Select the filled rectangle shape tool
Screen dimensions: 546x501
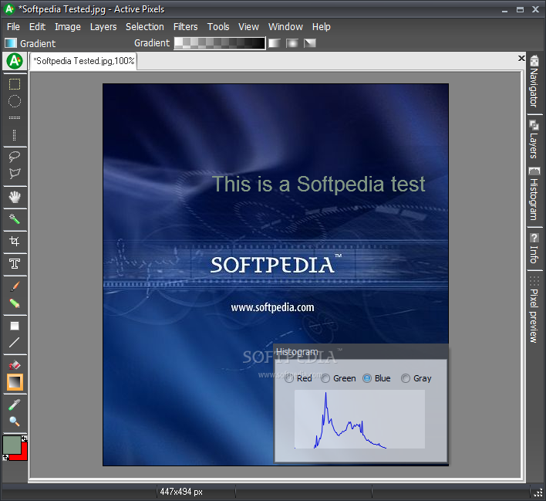15,326
